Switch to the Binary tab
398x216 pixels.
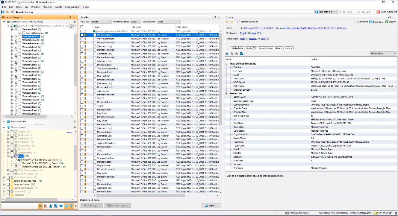(x=279, y=48)
